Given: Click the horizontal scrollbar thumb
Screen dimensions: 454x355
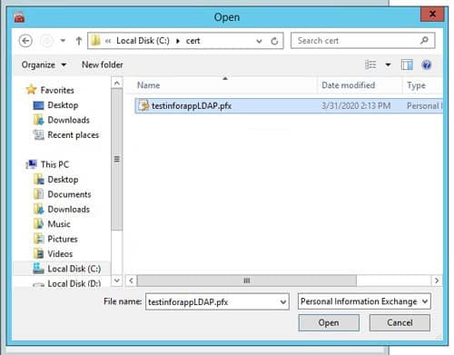Looking at the screenshot, I should coord(247,281).
